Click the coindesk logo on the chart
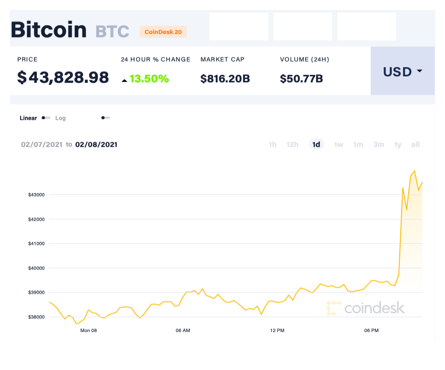 366,308
